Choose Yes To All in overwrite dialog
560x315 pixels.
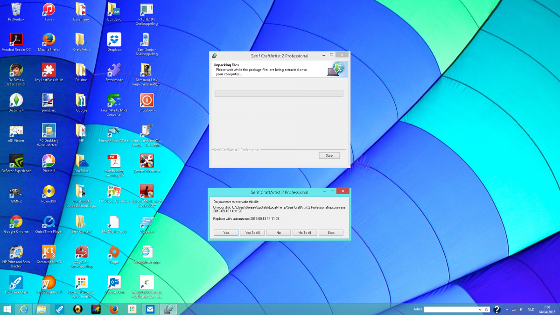[x=252, y=232]
